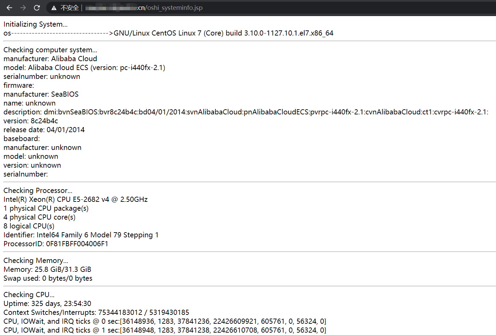
Task: Click the 'Identifier: Intel64 Family 6' line
Action: pyautogui.click(x=81, y=235)
